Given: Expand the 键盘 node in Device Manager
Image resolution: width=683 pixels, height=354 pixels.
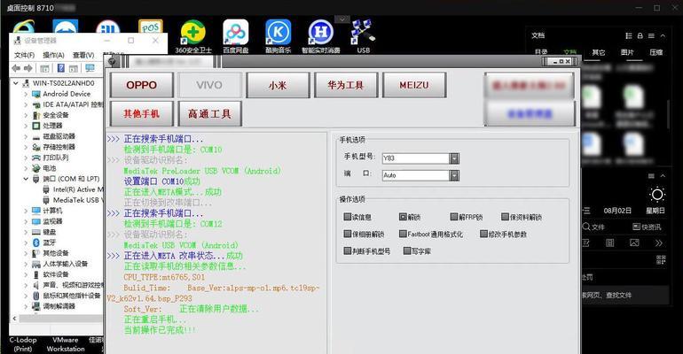Looking at the screenshot, I should (x=26, y=232).
